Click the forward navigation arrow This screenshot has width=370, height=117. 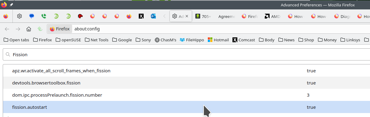(18, 29)
